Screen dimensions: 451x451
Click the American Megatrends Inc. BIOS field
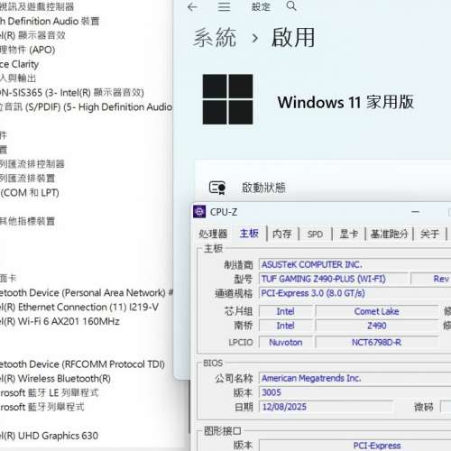point(354,378)
